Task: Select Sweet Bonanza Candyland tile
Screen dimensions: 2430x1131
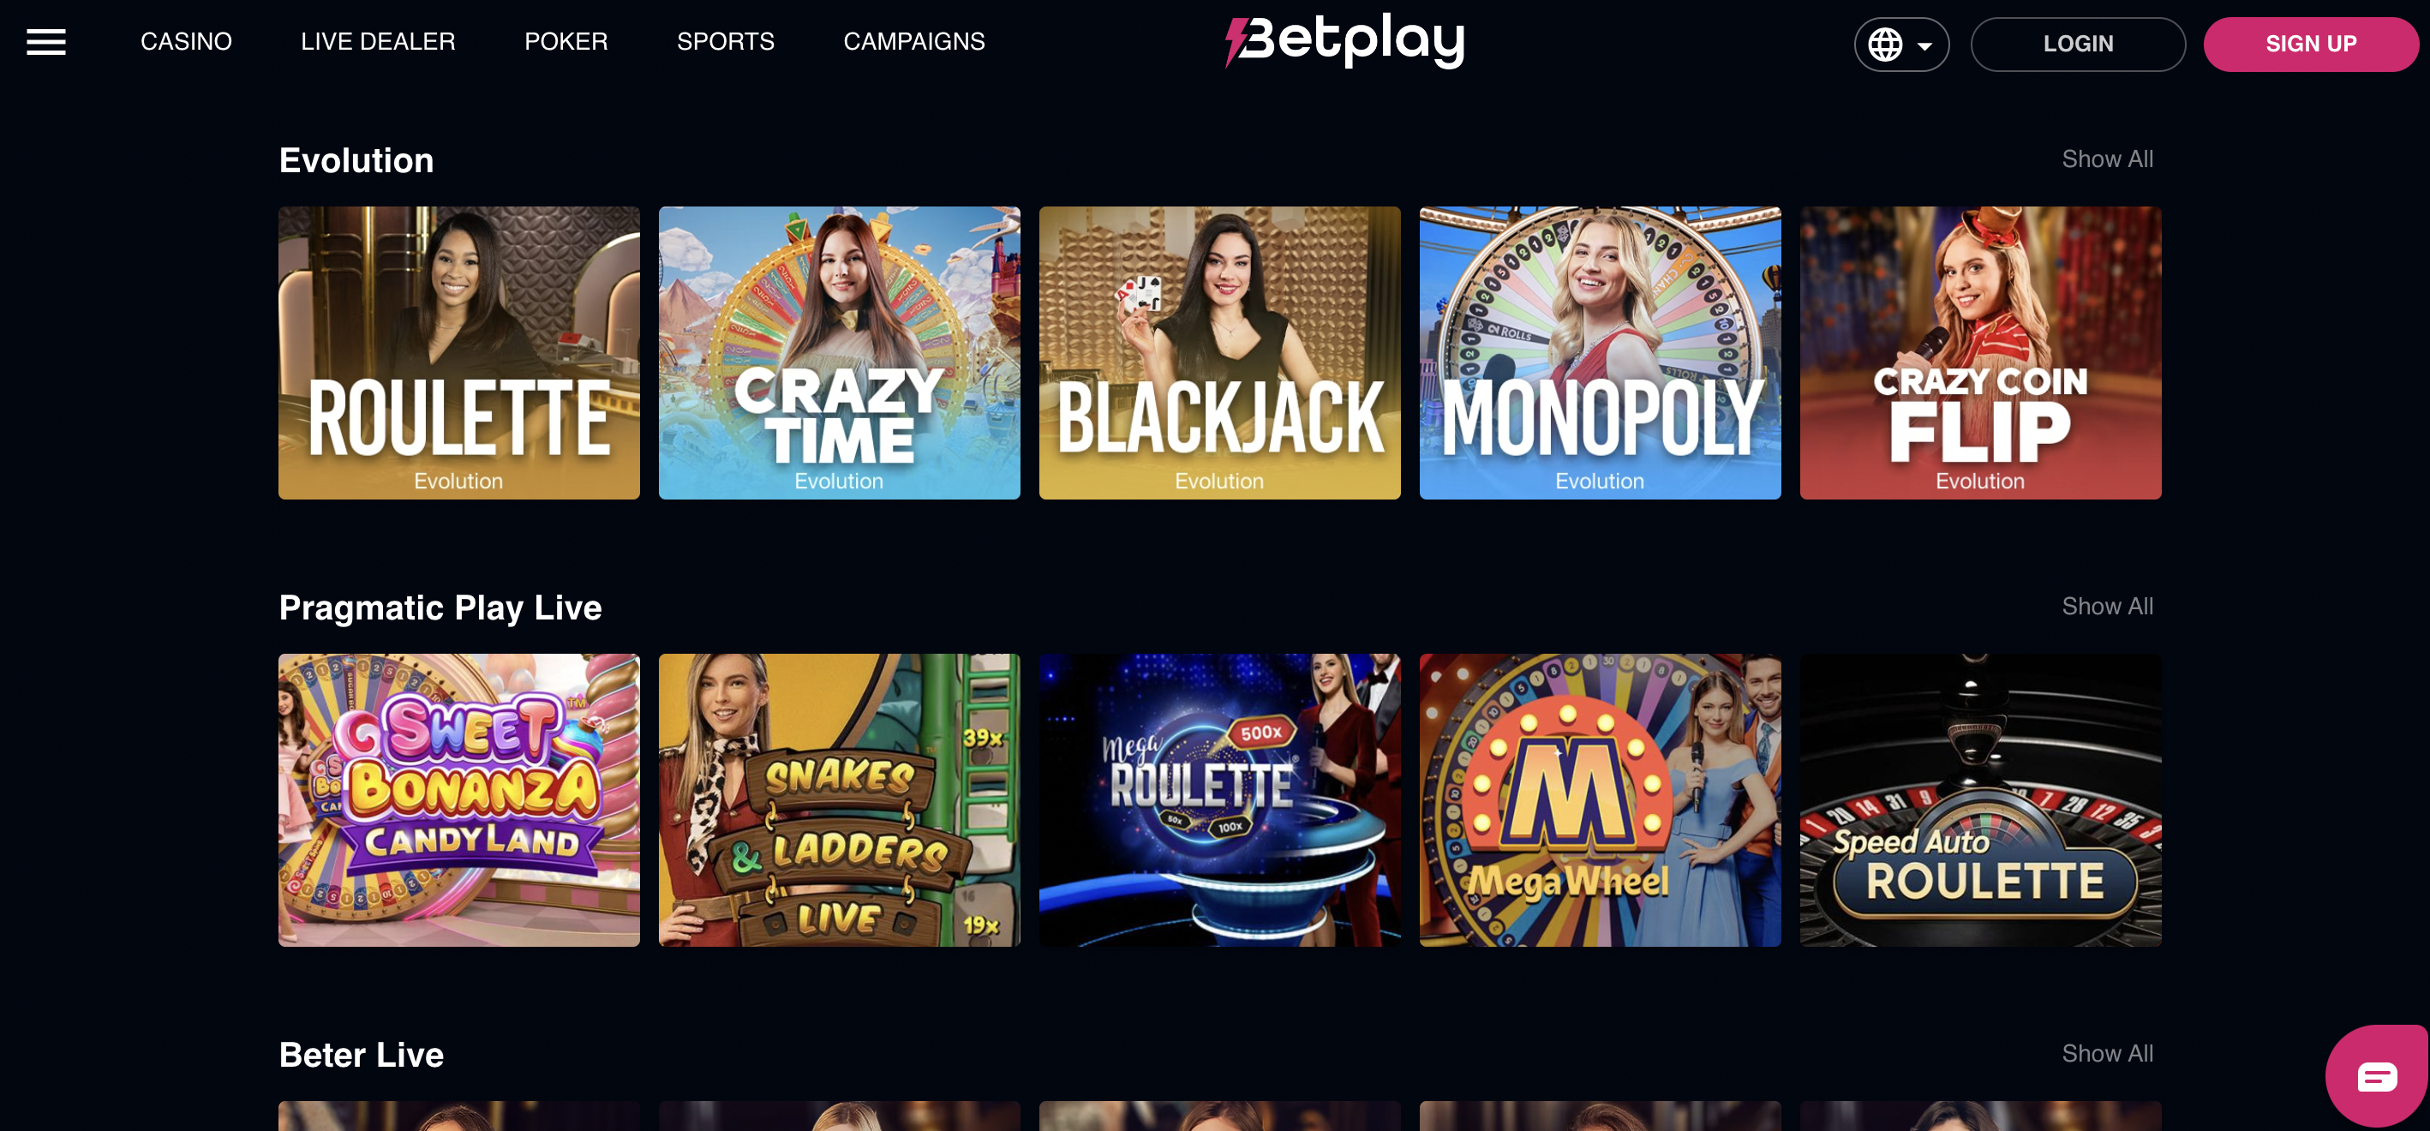Action: click(458, 800)
